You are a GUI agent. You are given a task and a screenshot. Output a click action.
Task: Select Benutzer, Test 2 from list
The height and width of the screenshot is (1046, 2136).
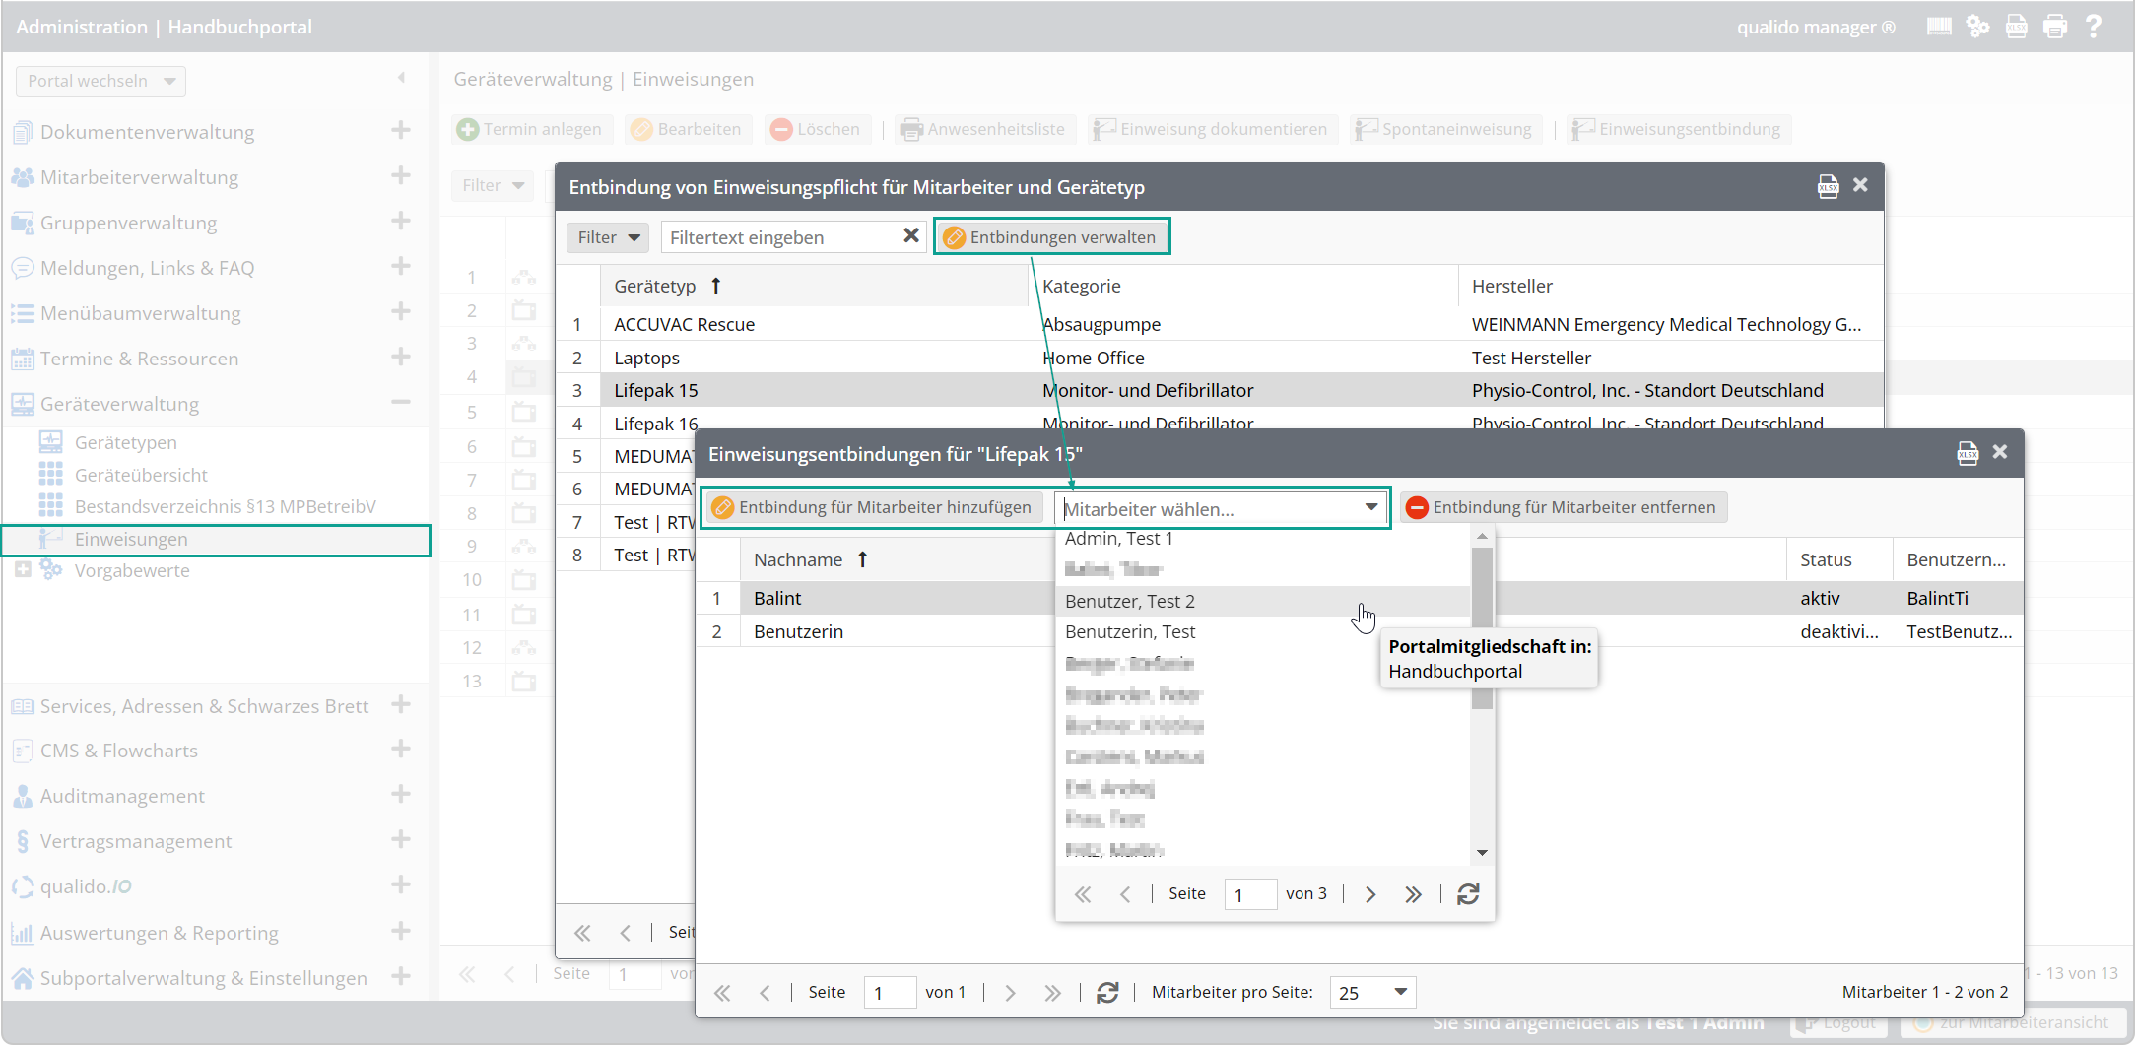coord(1130,601)
